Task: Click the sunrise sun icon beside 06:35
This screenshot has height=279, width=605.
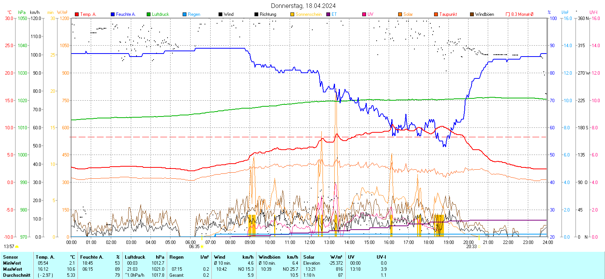Action: (x=202, y=247)
